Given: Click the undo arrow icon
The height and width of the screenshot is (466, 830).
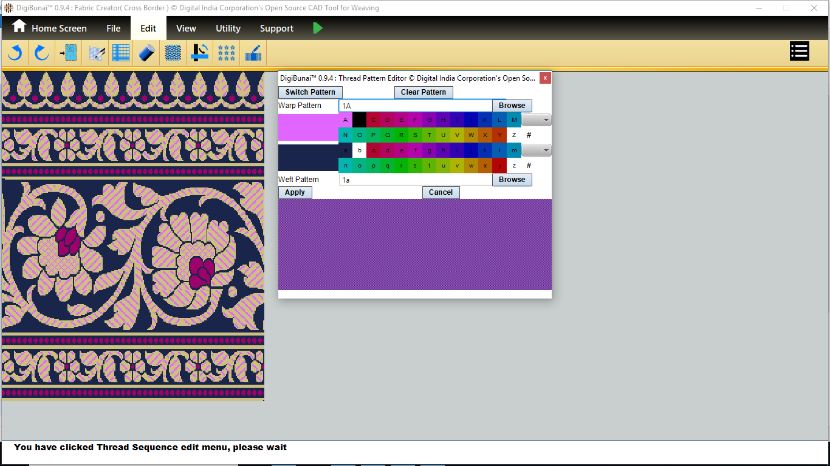Looking at the screenshot, I should (15, 53).
